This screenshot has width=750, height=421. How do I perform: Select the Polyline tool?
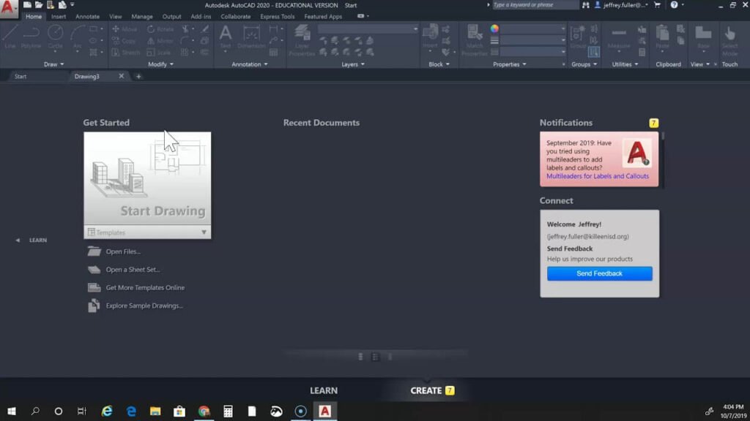(x=31, y=37)
